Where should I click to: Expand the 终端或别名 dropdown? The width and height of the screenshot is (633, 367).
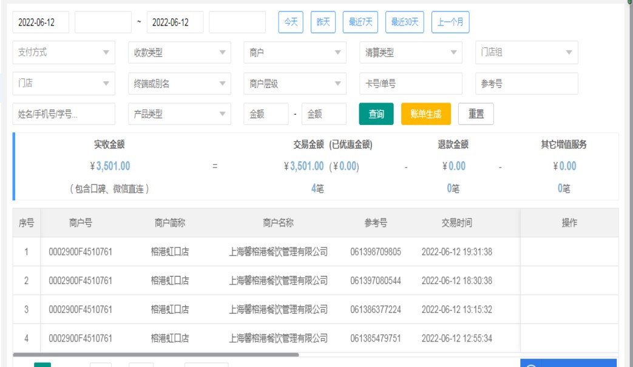pos(179,84)
